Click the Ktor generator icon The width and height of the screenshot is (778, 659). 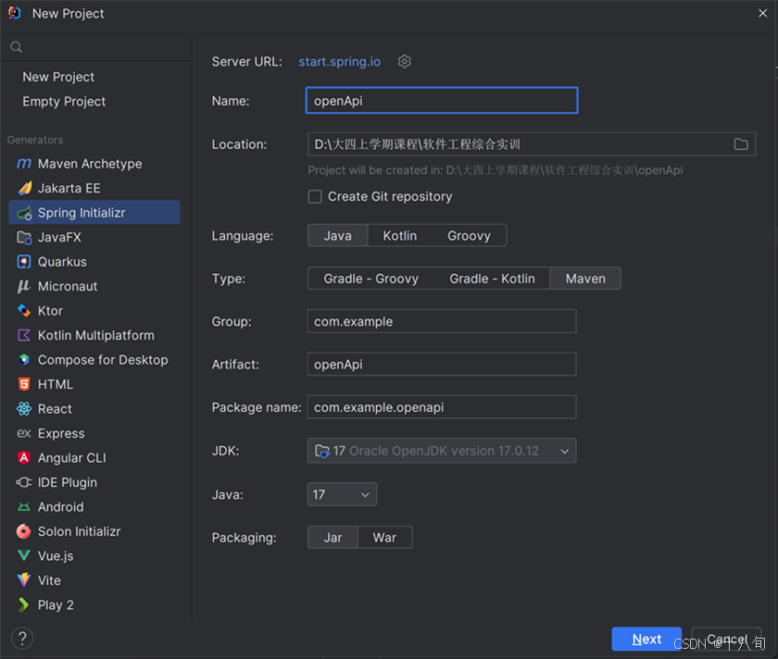[24, 311]
